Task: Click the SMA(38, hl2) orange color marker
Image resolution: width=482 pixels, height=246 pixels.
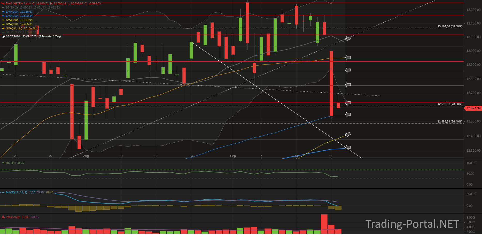Action: coord(3,28)
